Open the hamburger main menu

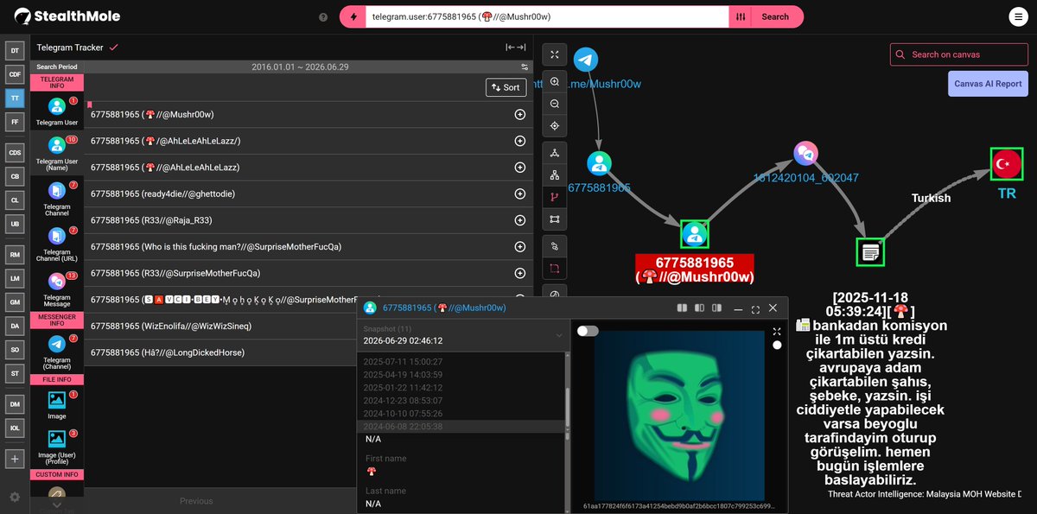pyautogui.click(x=1019, y=16)
